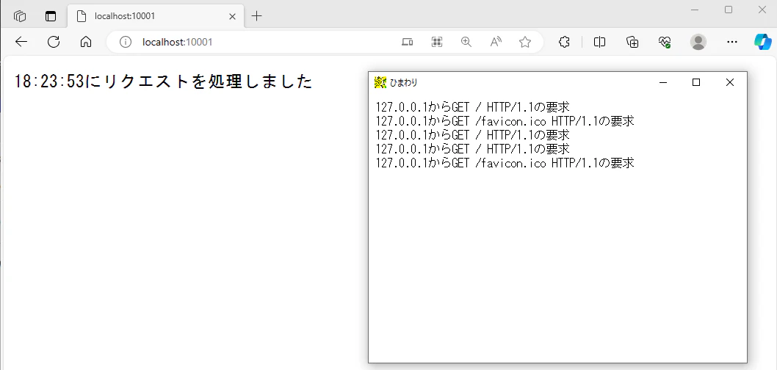Open tab actions menu icon
Viewport: 777px width, 370px height.
pyautogui.click(x=51, y=16)
